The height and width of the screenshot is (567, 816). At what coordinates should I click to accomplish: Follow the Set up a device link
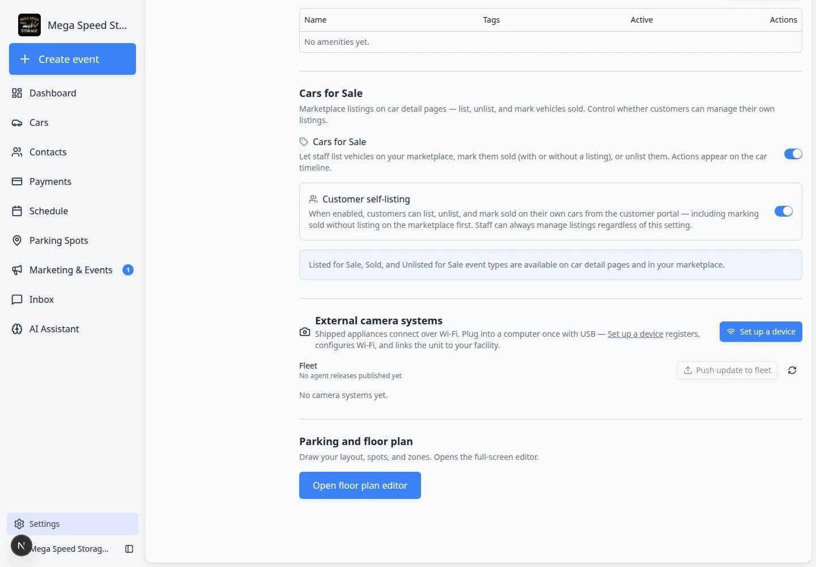[635, 334]
